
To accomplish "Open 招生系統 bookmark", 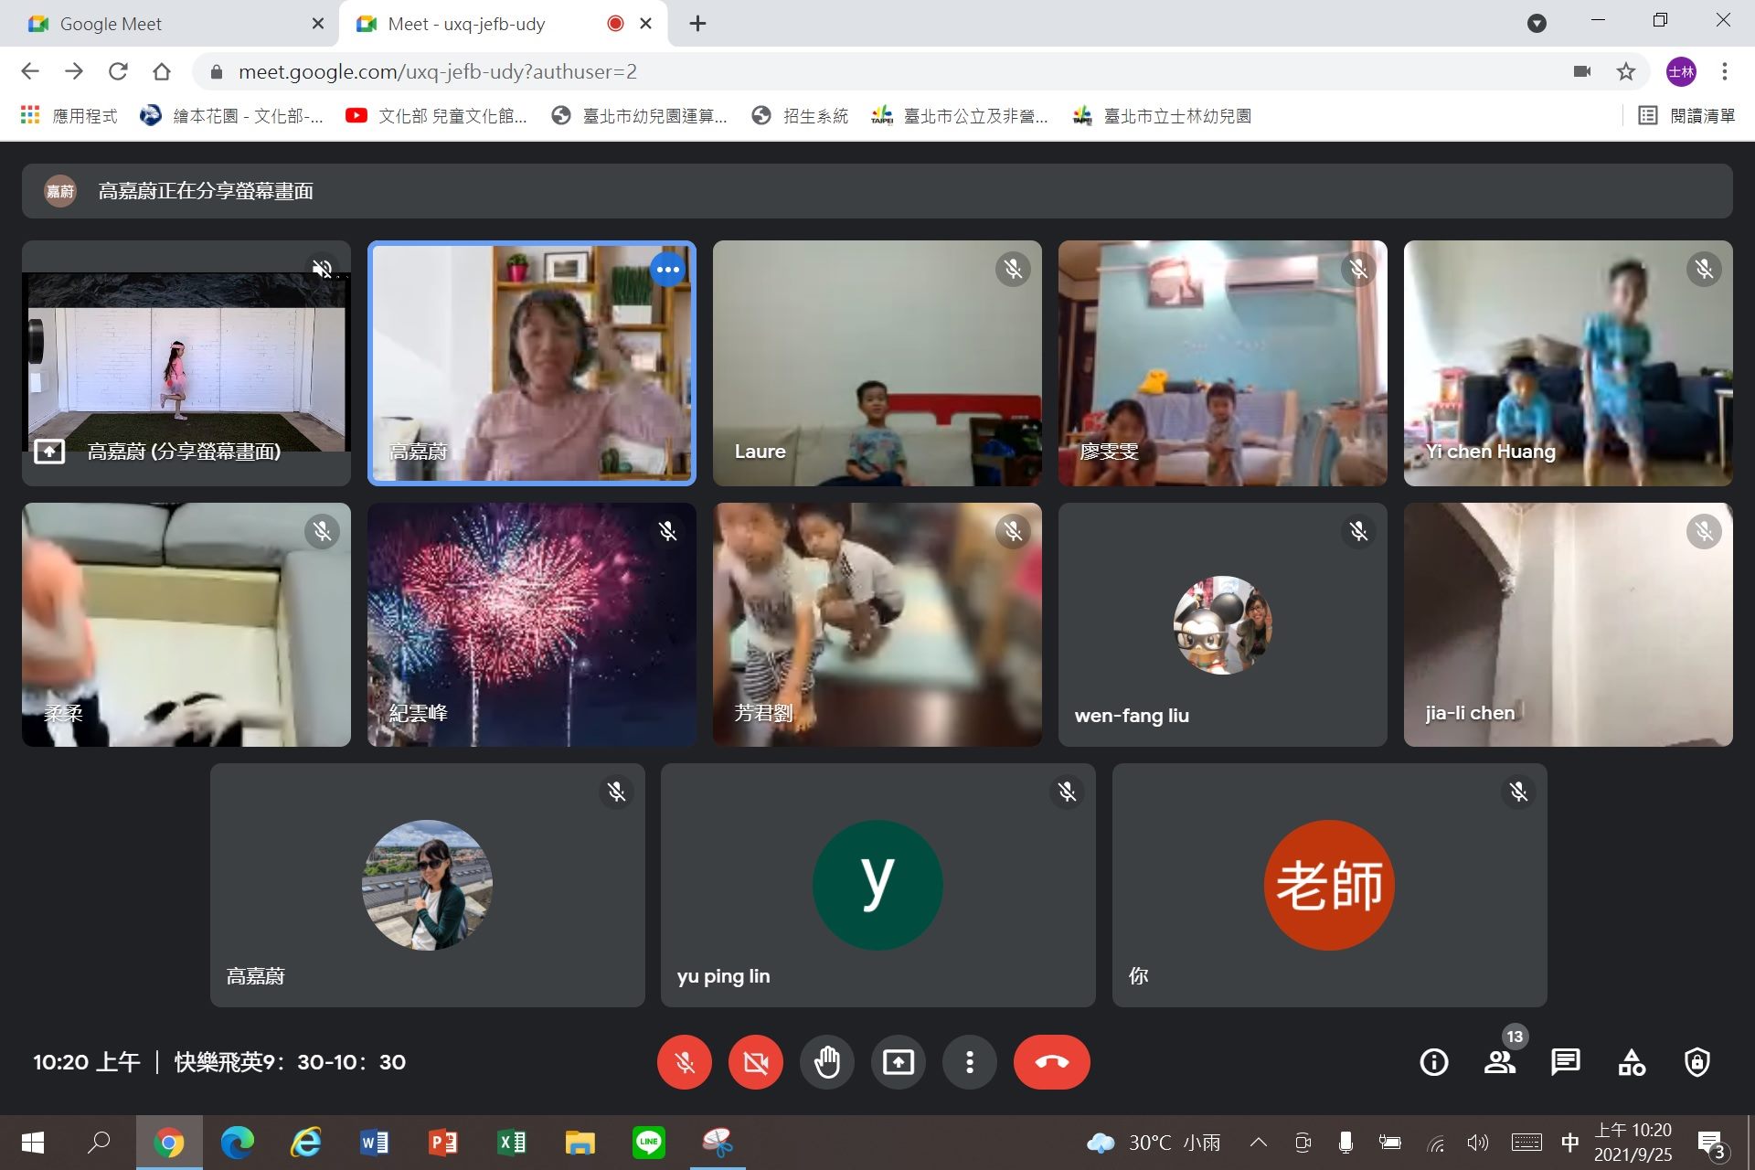I will coord(801,116).
